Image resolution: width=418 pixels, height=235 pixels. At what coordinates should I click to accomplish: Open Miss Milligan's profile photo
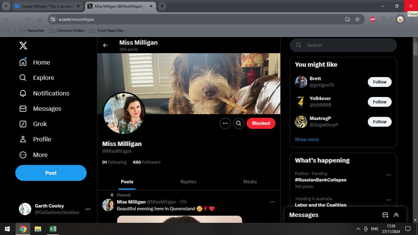[124, 113]
